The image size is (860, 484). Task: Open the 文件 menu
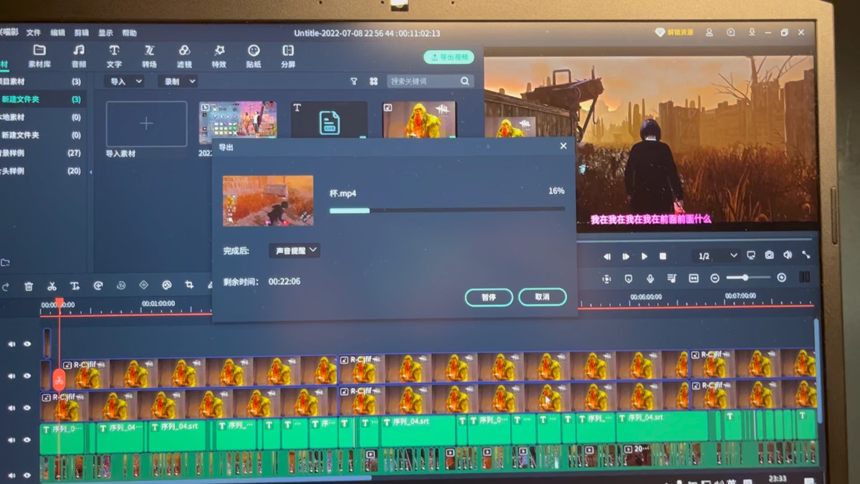click(x=34, y=33)
